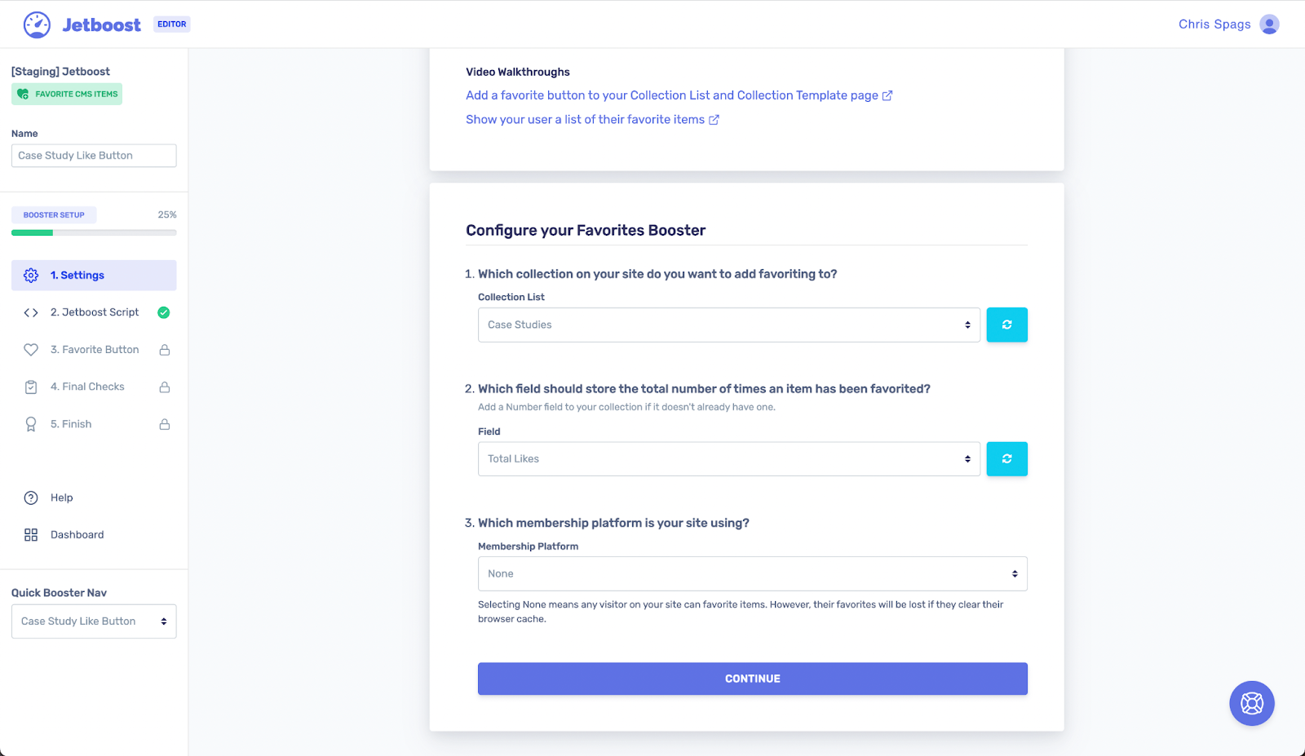Click the Name field containing Case Study Like Button
Viewport: 1305px width, 756px height.
click(94, 155)
